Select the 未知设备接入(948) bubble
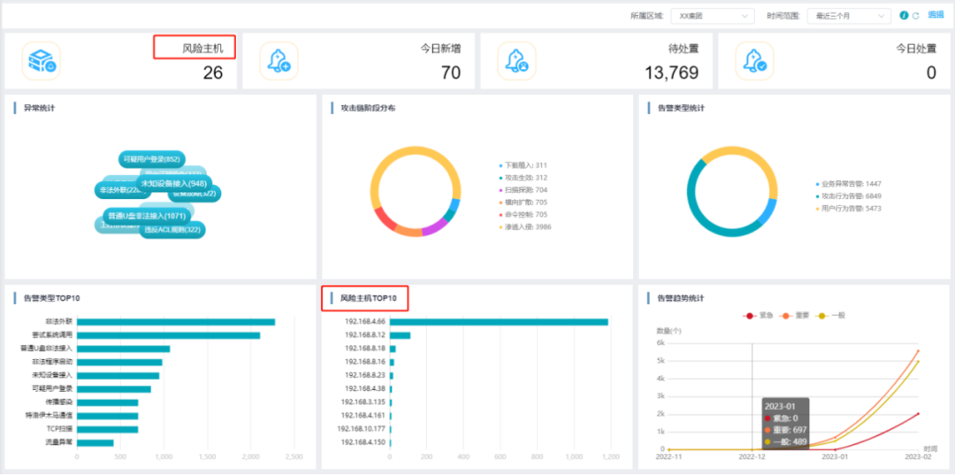Viewport: 955px width, 475px height. pos(173,183)
